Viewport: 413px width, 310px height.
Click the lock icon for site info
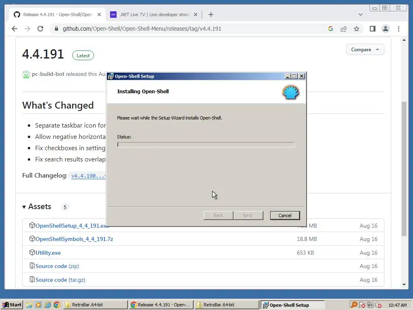coord(56,29)
